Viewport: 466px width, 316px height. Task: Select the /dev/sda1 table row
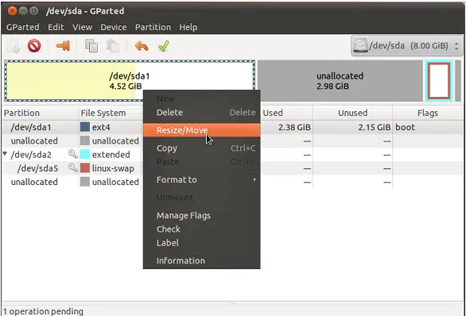pyautogui.click(x=232, y=127)
